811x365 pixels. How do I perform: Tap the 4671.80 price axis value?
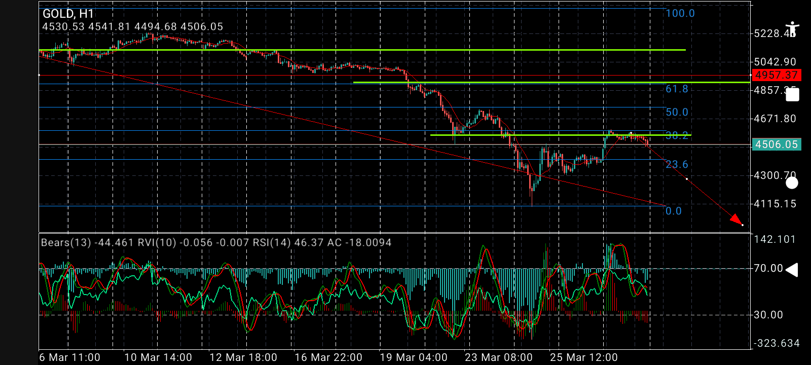(775, 119)
